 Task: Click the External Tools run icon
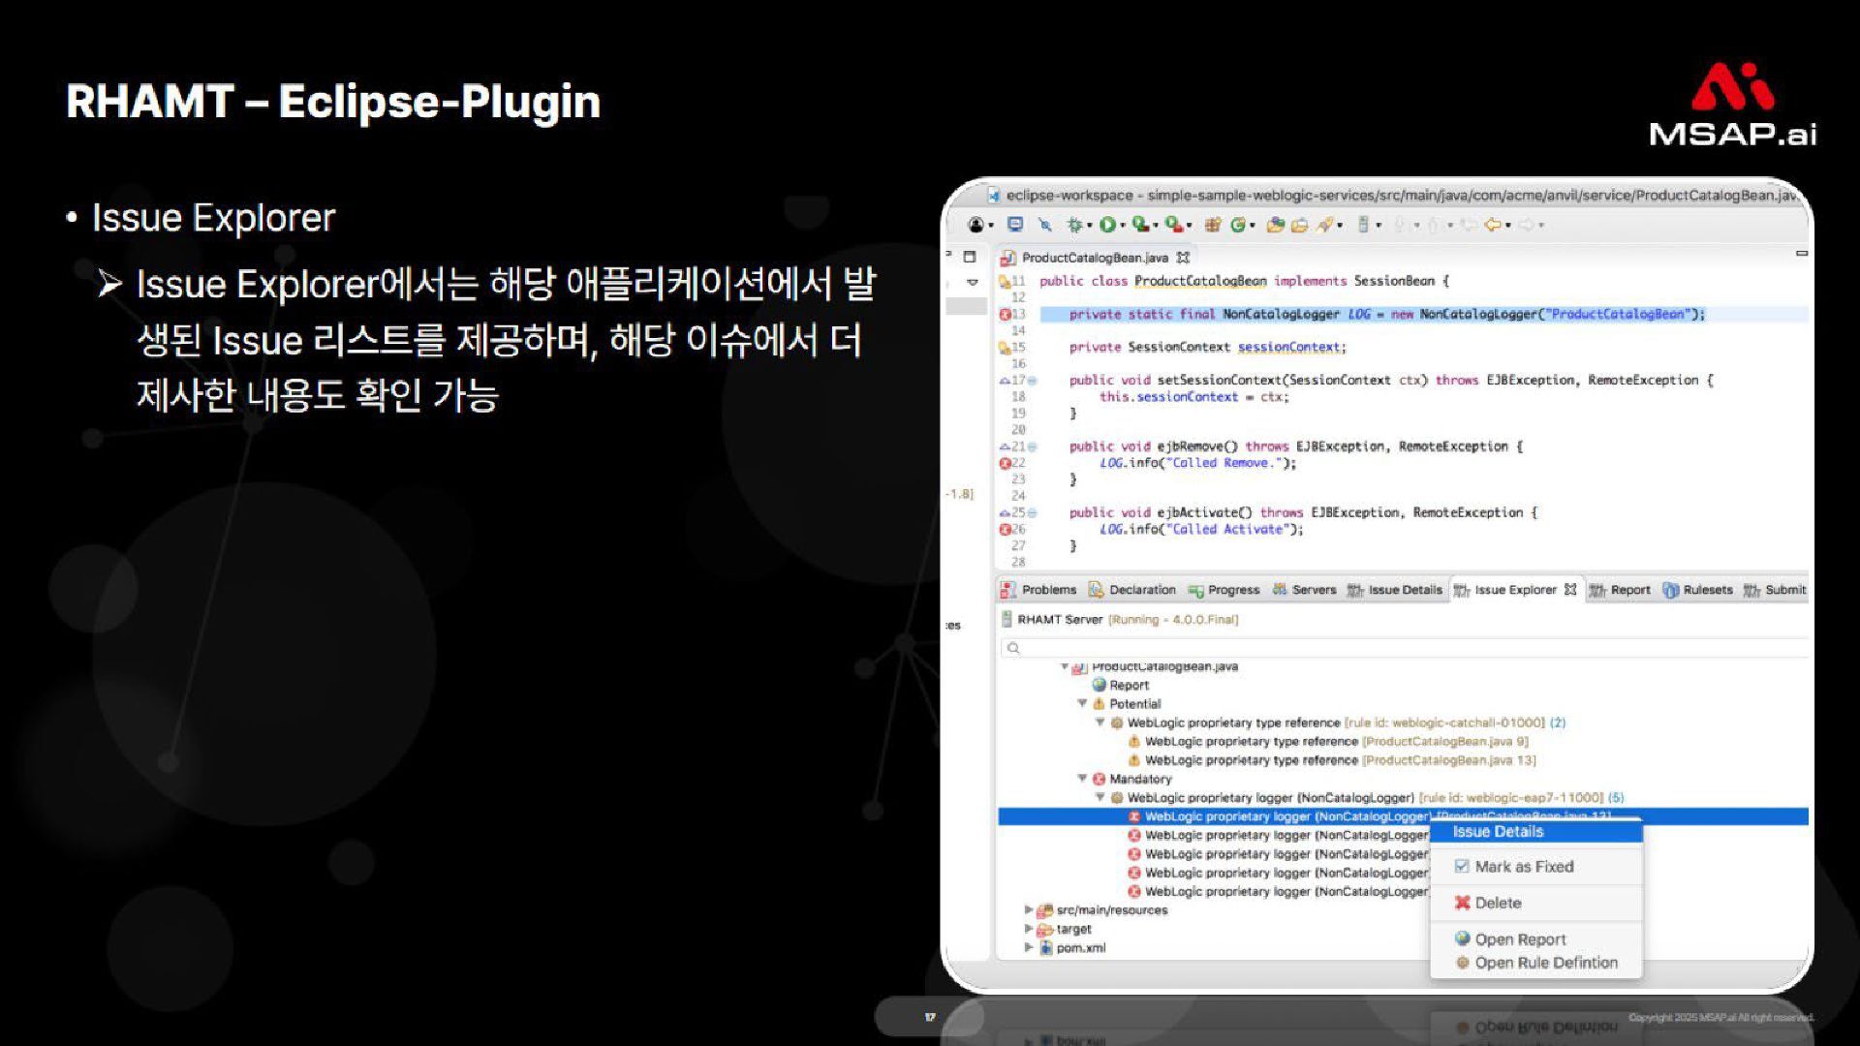[1173, 225]
